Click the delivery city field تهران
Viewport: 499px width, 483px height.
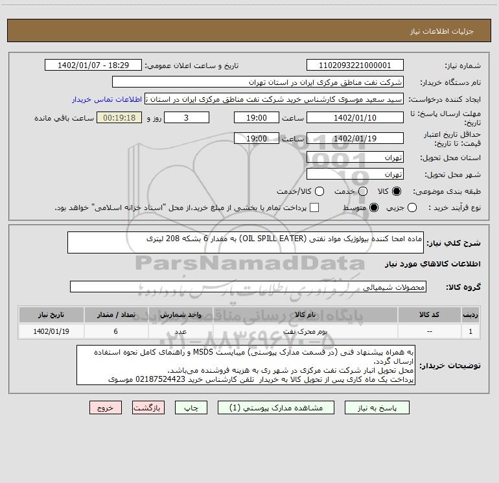tap(355, 174)
